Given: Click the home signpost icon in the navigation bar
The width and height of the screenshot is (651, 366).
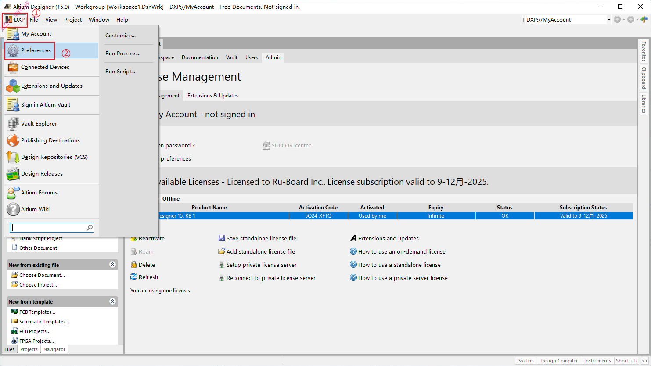Looking at the screenshot, I should (644, 19).
